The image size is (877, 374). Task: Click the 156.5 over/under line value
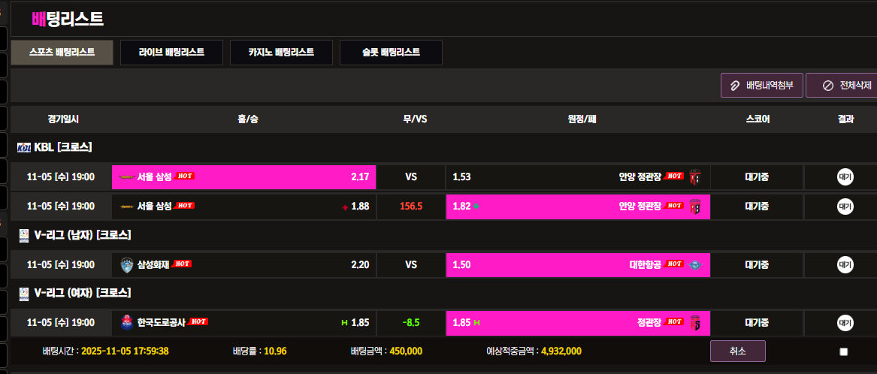click(x=411, y=207)
